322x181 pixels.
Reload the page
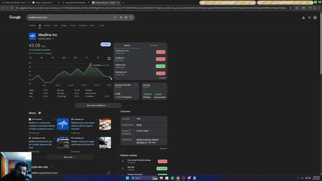tap(12, 8)
